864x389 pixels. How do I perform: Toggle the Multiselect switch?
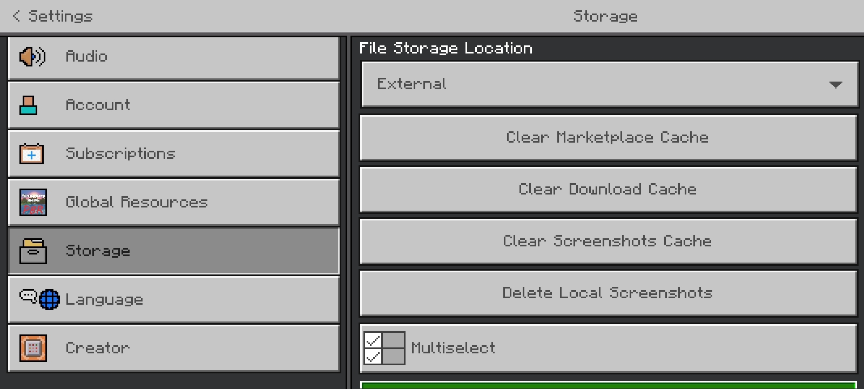click(384, 348)
